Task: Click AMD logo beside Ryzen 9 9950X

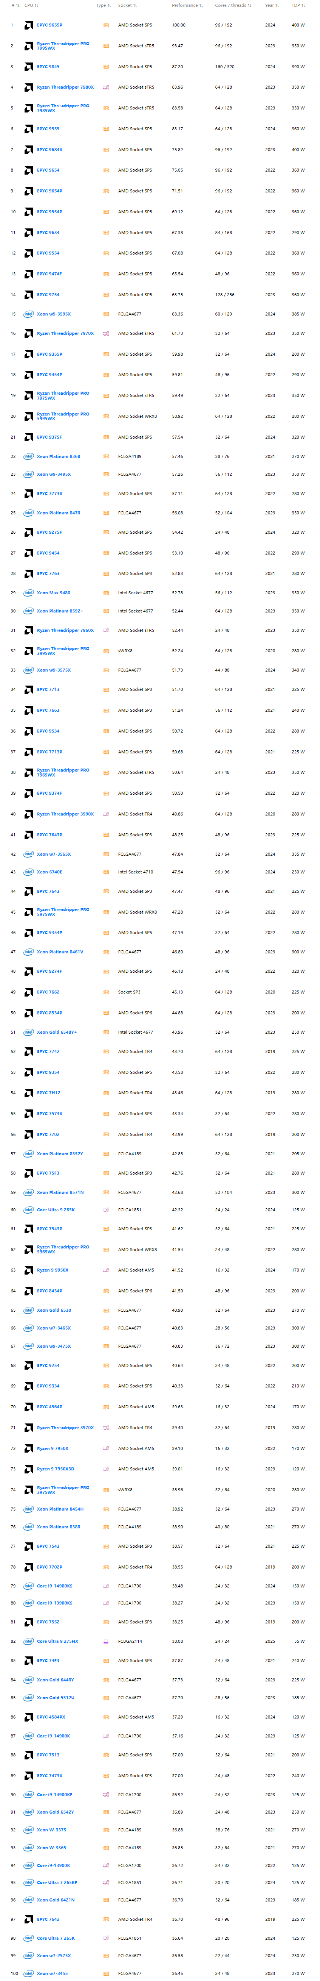Action: click(28, 1270)
